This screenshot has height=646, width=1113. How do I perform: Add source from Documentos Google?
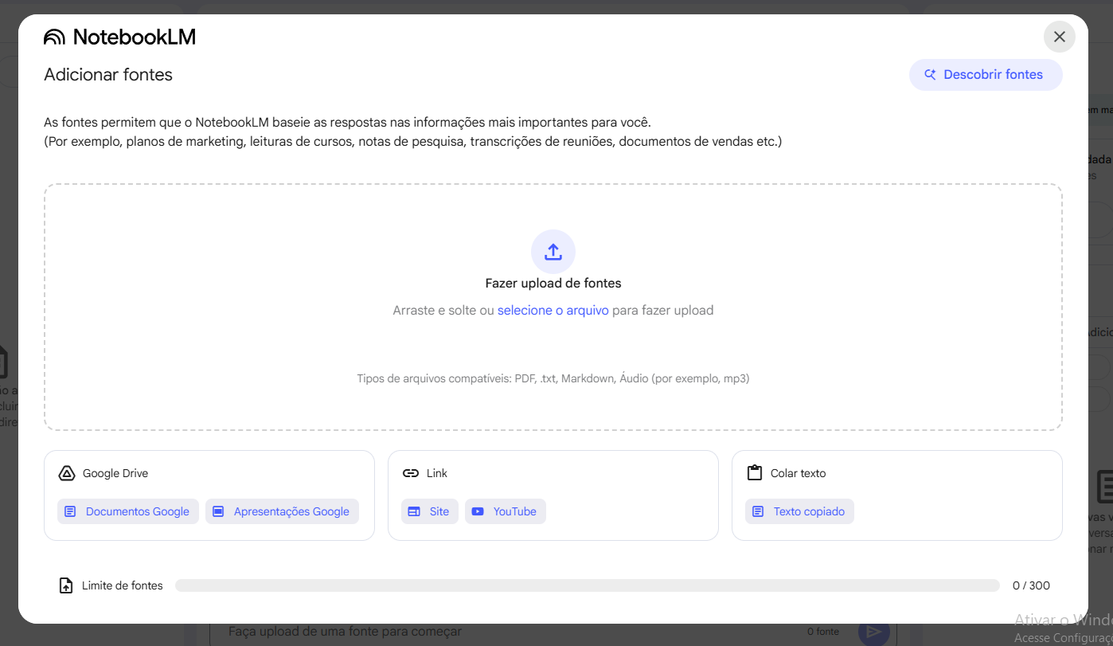click(x=128, y=511)
